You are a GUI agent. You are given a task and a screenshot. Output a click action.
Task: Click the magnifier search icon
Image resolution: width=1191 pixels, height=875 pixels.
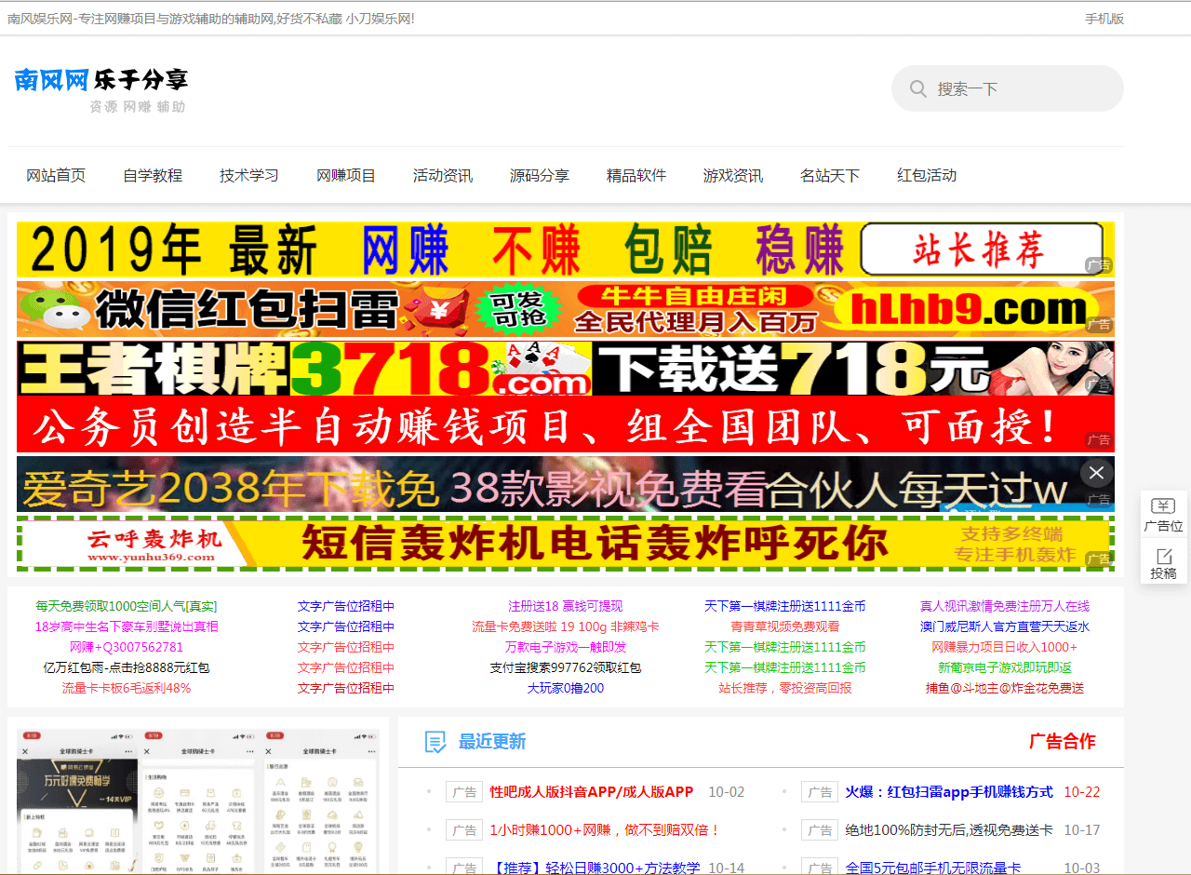(x=917, y=88)
